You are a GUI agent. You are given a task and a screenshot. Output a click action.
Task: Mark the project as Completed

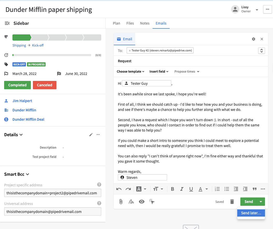17,85
